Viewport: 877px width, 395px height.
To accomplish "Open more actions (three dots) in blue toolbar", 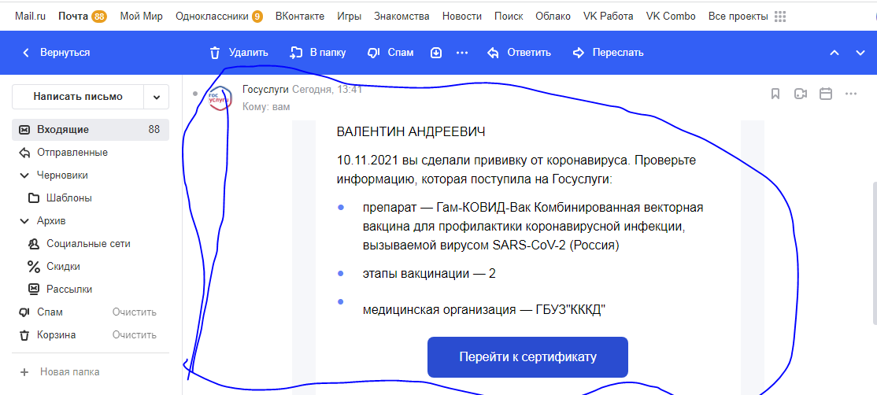I will (462, 53).
